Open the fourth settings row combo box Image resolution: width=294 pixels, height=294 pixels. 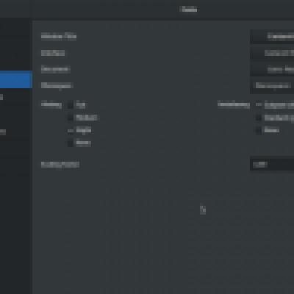pyautogui.click(x=272, y=85)
